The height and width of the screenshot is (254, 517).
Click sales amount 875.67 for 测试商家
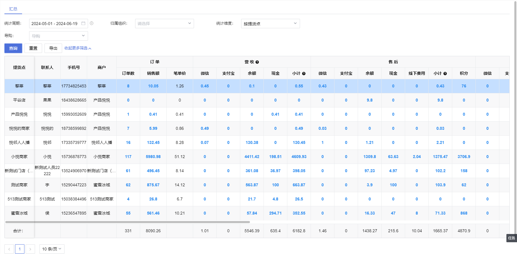coord(153,185)
